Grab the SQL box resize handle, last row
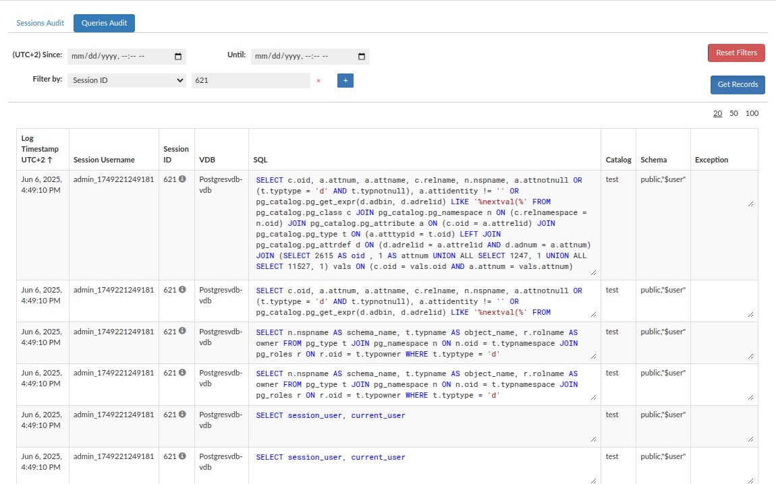The width and height of the screenshot is (776, 484). tap(593, 481)
